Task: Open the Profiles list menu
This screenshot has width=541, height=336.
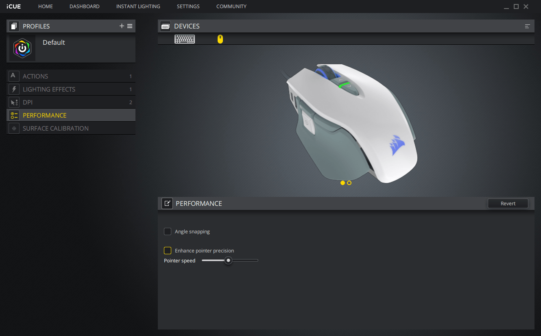Action: pos(130,26)
